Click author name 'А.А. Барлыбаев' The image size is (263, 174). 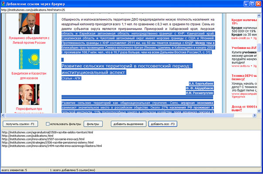(x=201, y=84)
